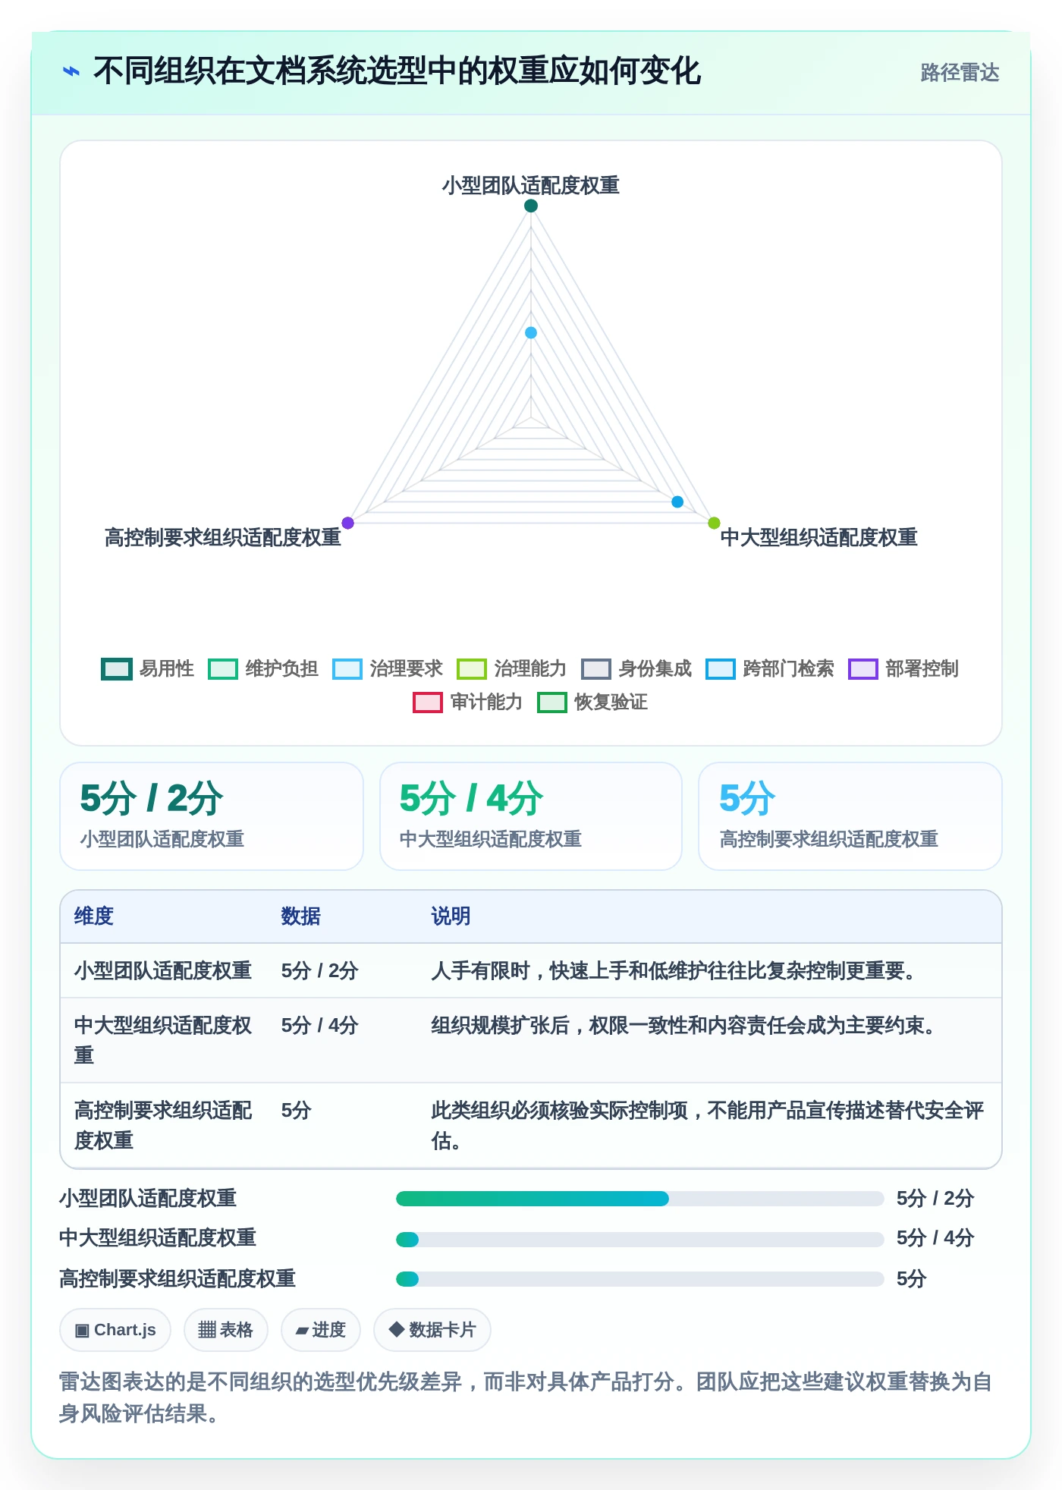This screenshot has width=1062, height=1490.
Task: Click the purple point at the radar left vertex
Action: [348, 523]
